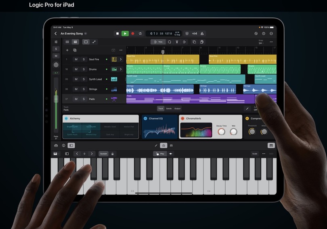The width and height of the screenshot is (327, 229).
Task: Stop playback with the stop button
Action: (117, 34)
